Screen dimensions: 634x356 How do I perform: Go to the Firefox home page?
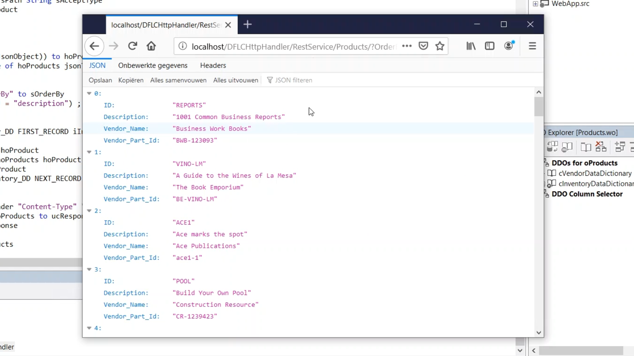pyautogui.click(x=151, y=46)
